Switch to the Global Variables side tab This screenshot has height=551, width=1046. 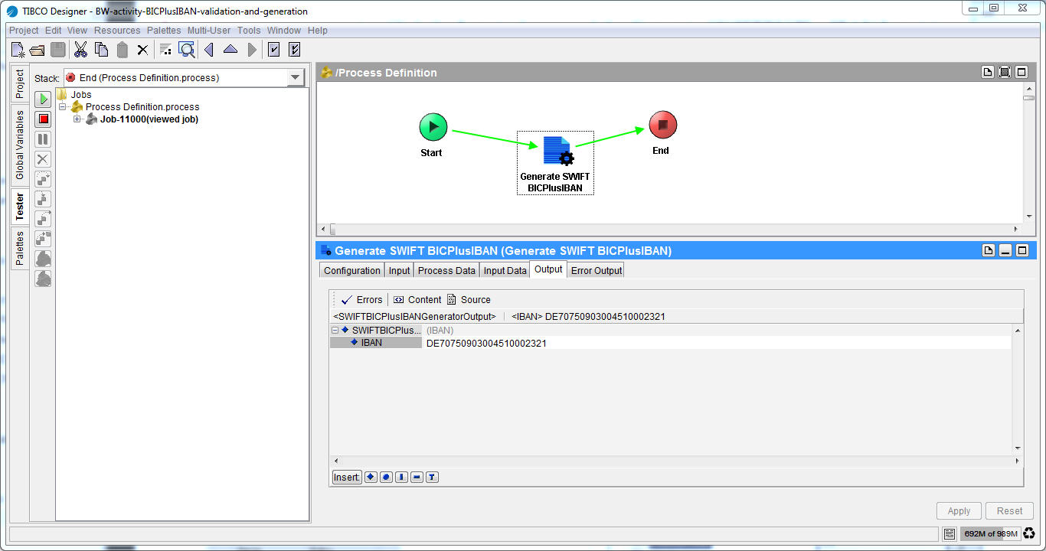20,145
